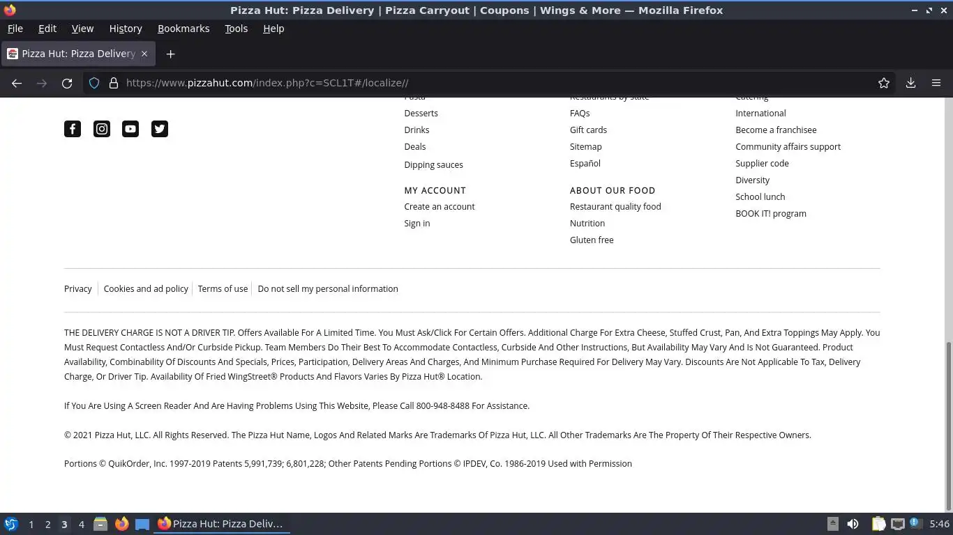Open the Firefox downloads panel
This screenshot has height=535, width=953.
[910, 83]
